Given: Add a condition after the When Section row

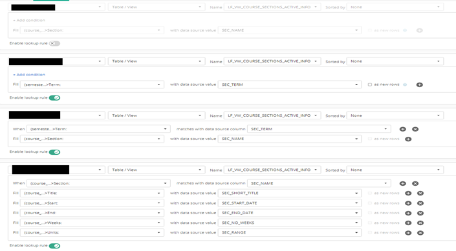Looking at the screenshot, I should (x=403, y=183).
